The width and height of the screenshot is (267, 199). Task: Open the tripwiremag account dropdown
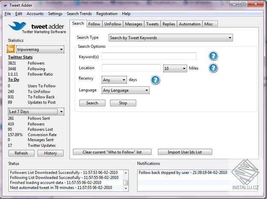tap(40, 50)
